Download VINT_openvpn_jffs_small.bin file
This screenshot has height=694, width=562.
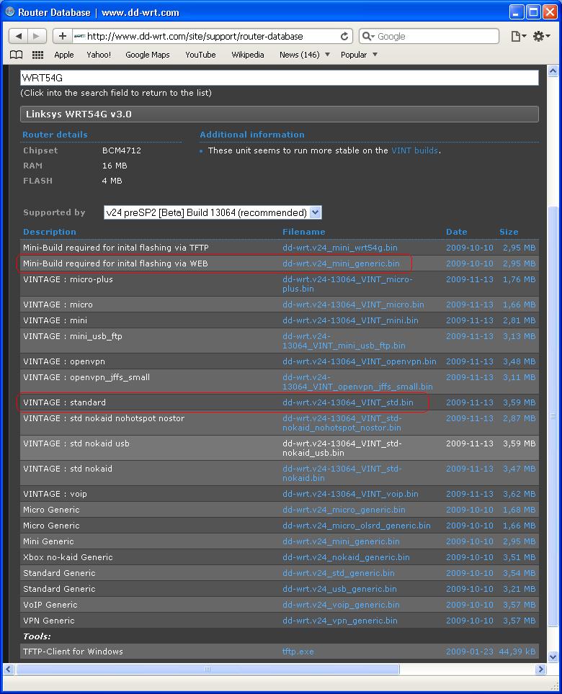[357, 382]
